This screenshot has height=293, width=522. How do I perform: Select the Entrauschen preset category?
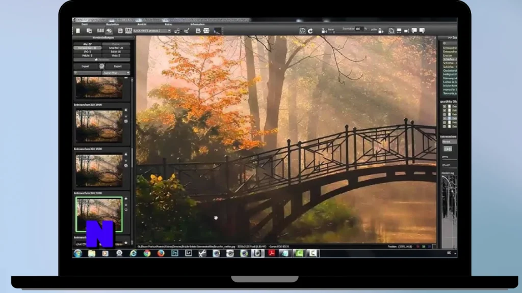click(x=87, y=48)
